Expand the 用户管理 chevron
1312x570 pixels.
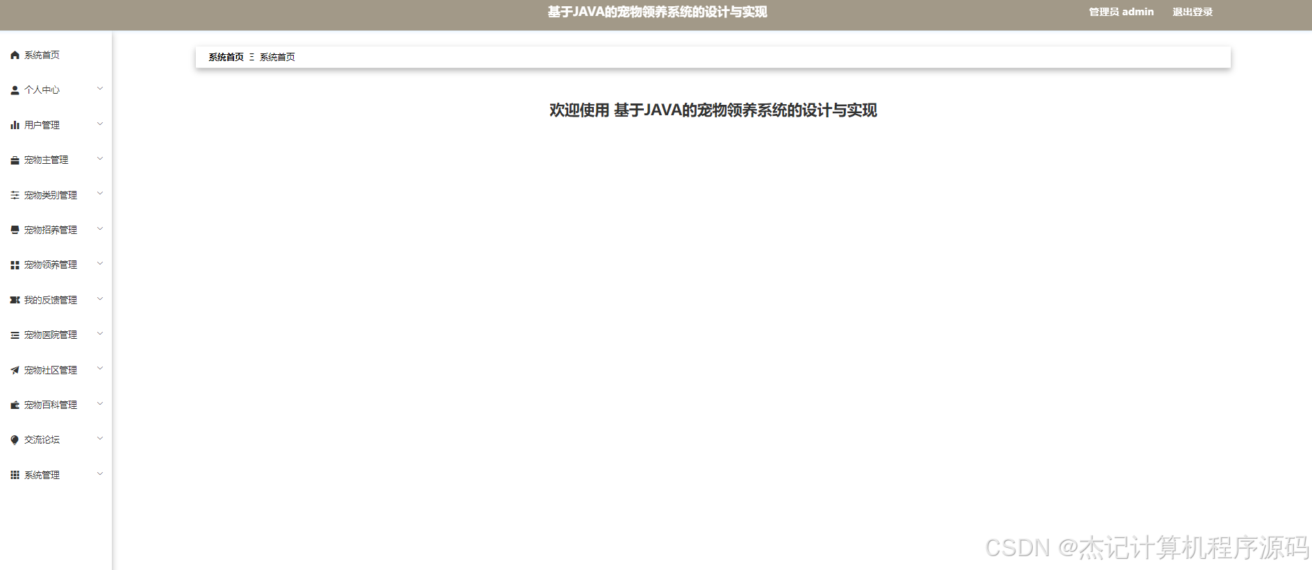100,124
